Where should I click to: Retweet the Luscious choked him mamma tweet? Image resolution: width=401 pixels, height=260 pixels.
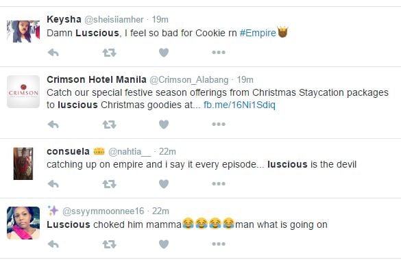(109, 244)
